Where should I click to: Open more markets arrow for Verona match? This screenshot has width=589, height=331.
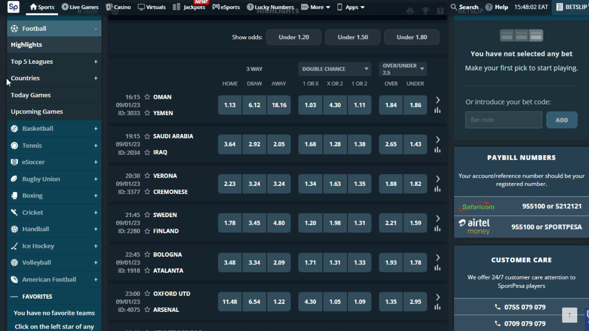pyautogui.click(x=438, y=179)
